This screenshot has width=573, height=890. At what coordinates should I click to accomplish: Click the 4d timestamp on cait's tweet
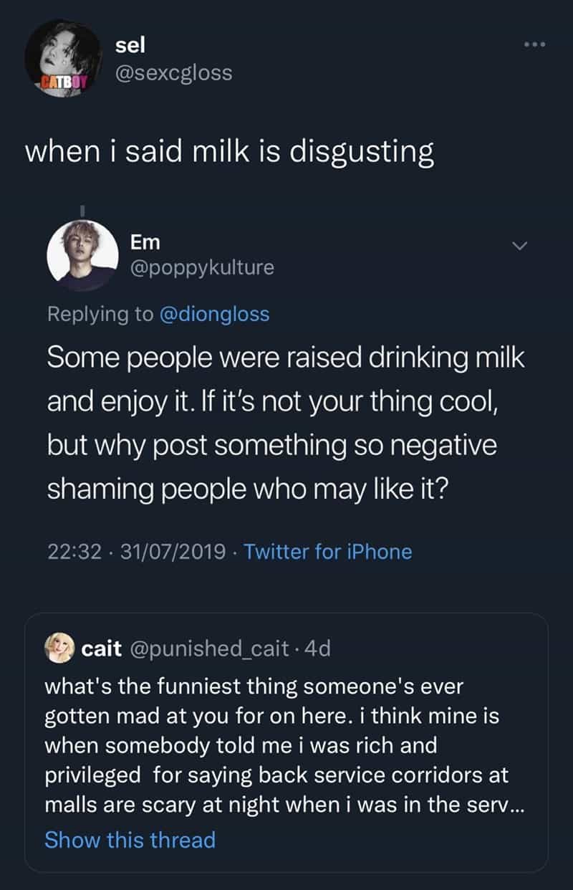[x=317, y=649]
